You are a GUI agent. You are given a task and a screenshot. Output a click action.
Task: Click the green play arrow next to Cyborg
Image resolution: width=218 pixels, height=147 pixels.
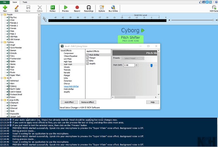(x=143, y=30)
